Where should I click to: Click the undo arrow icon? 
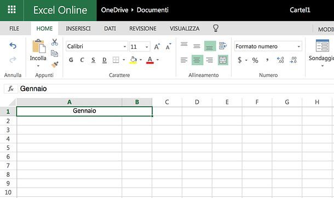(x=13, y=45)
